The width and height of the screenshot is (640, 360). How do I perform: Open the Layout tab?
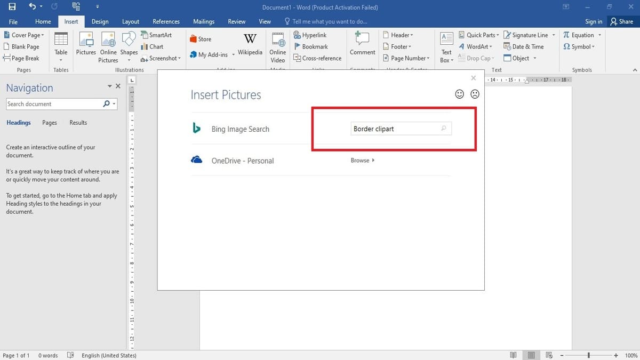pyautogui.click(x=131, y=22)
